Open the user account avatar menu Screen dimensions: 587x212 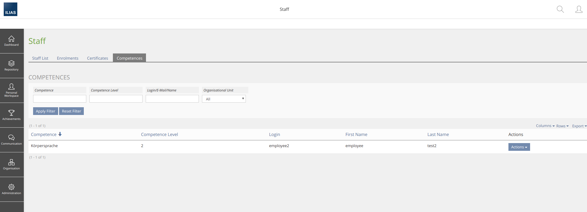point(579,9)
